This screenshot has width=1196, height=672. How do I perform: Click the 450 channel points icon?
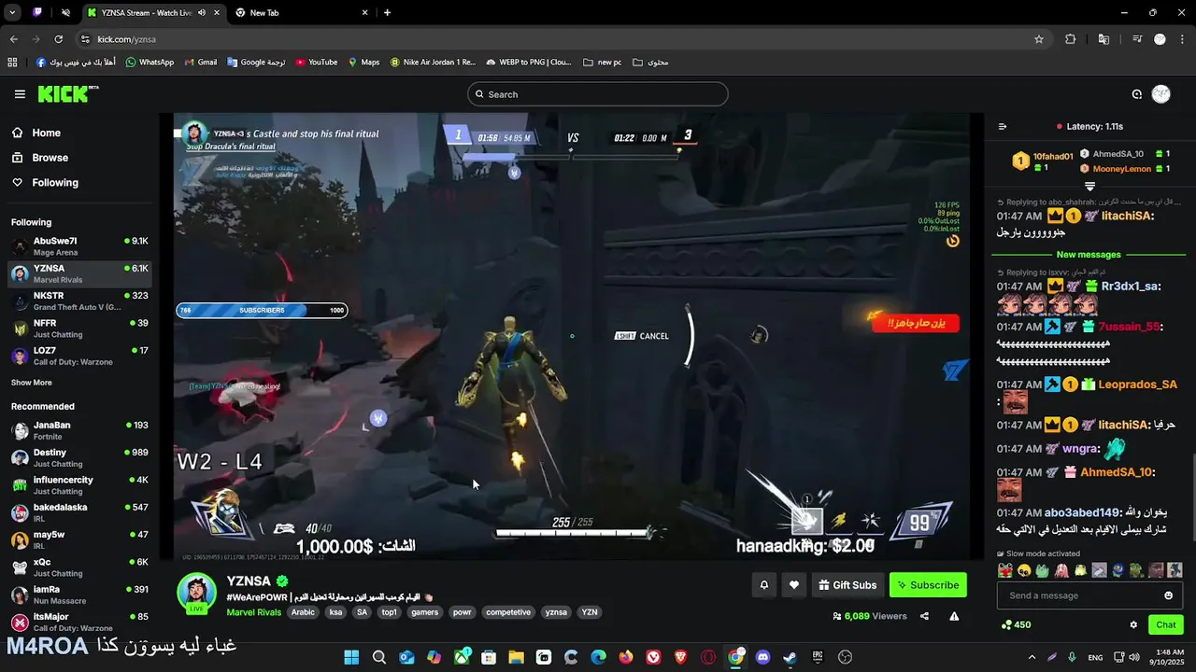(x=1006, y=625)
